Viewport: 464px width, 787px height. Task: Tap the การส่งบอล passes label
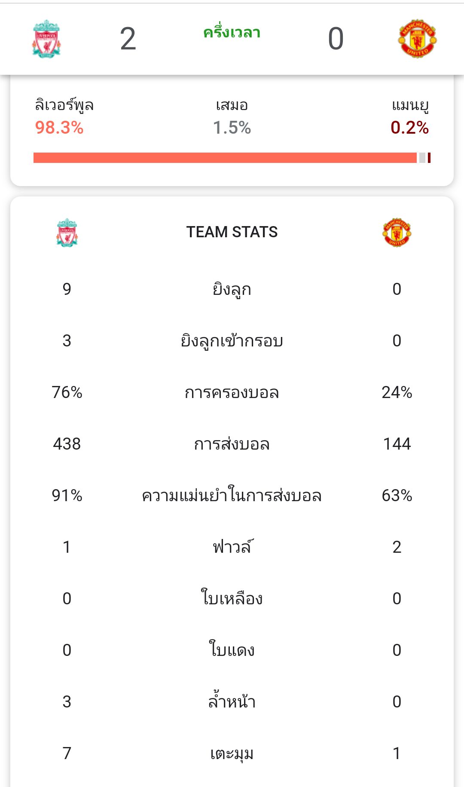pyautogui.click(x=232, y=444)
